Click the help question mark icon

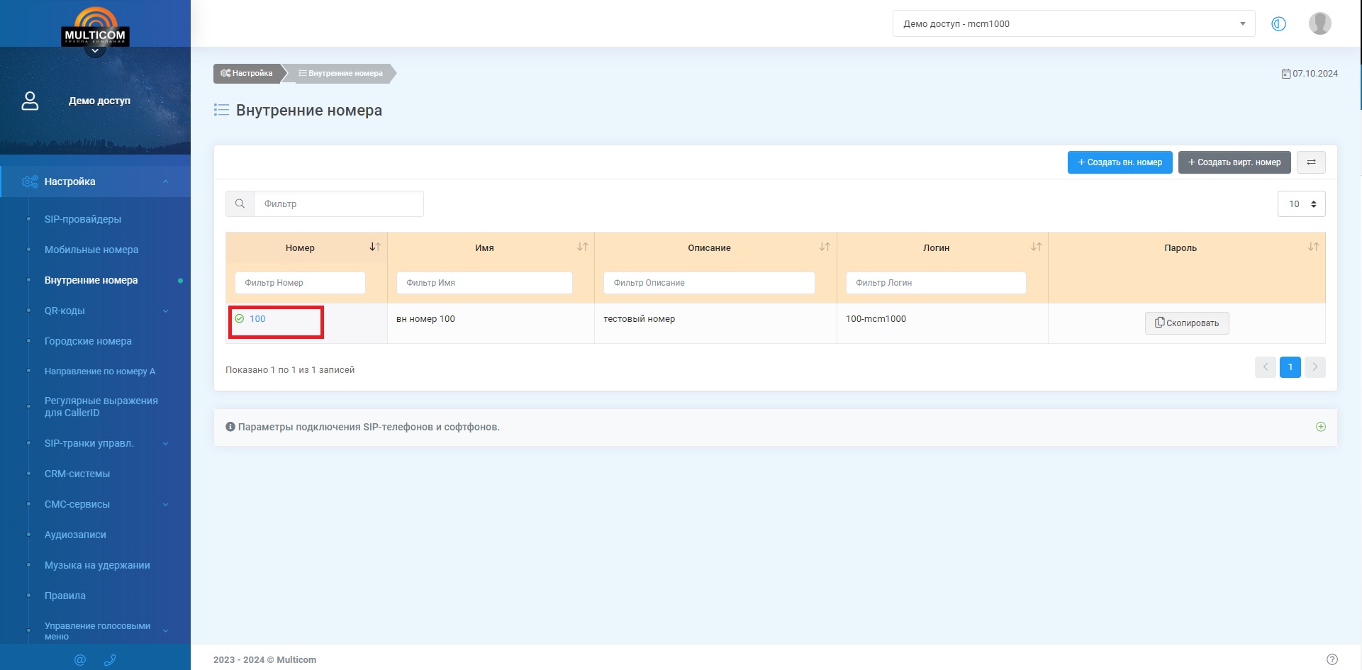click(1332, 659)
